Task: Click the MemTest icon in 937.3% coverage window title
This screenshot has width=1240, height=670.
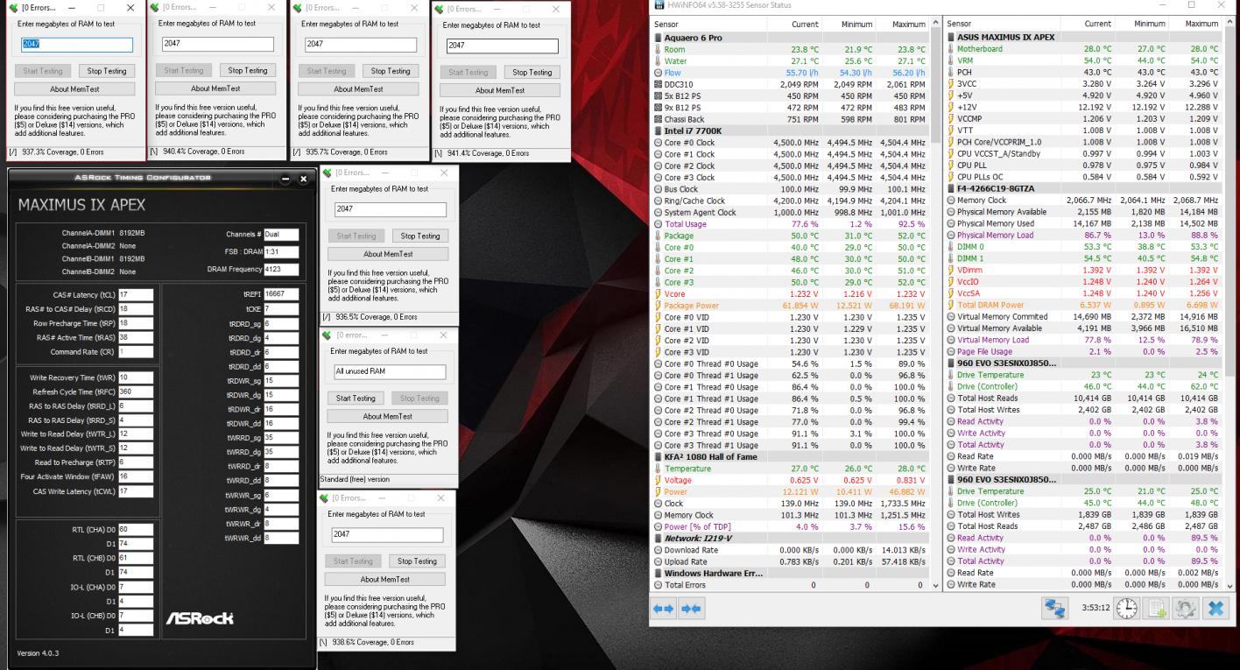Action: coord(12,8)
